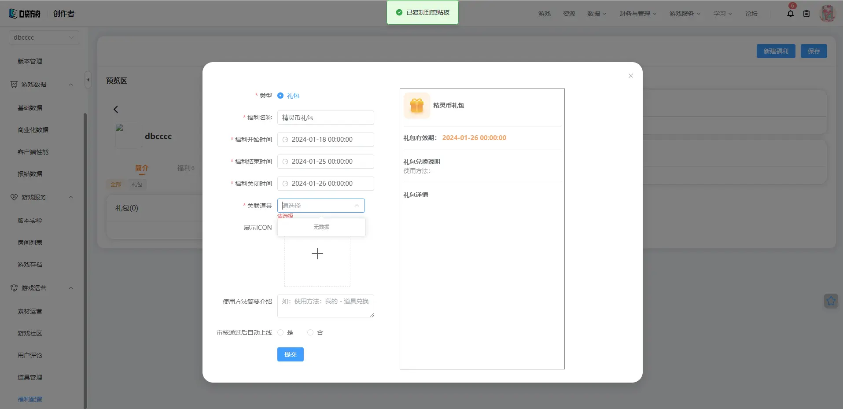The width and height of the screenshot is (843, 409).
Task: Click the back arrow in preview area
Action: 116,109
